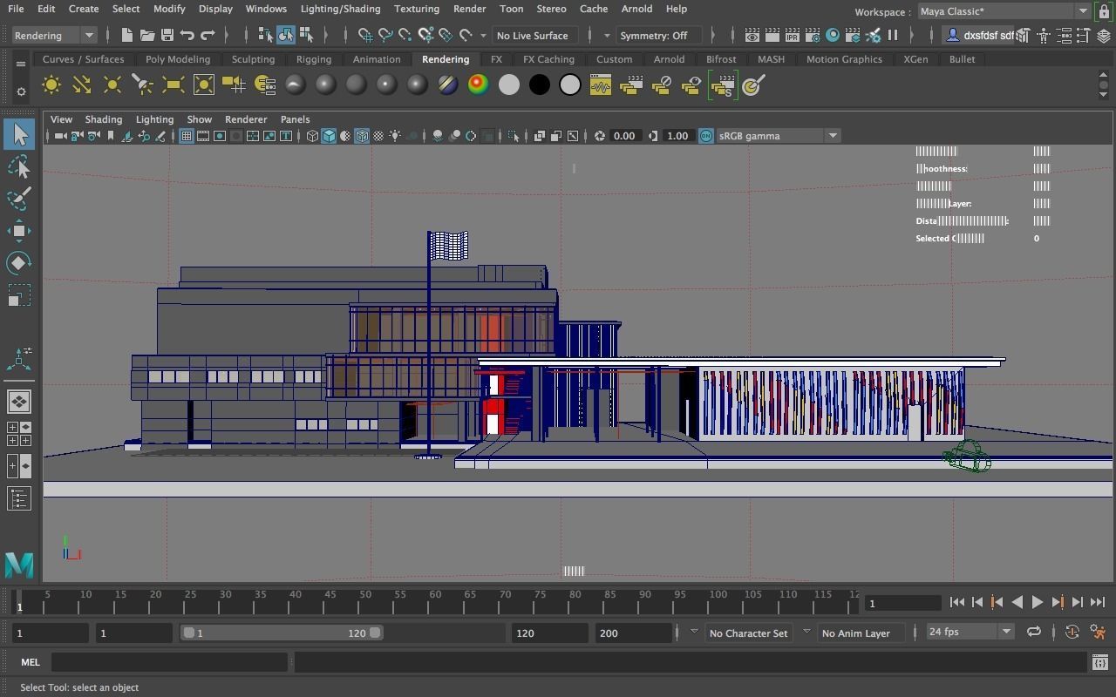
Task: Open the 24 fps playback speed dropdown
Action: pos(1004,632)
